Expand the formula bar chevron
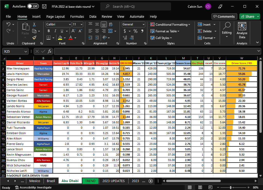The image size is (263, 190). point(259,51)
